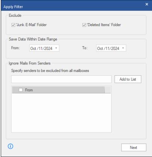Click Add to List button

pyautogui.click(x=128, y=79)
